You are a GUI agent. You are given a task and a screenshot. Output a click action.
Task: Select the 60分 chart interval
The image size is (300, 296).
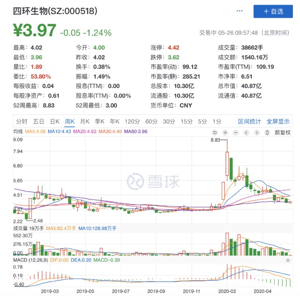pos(151,121)
